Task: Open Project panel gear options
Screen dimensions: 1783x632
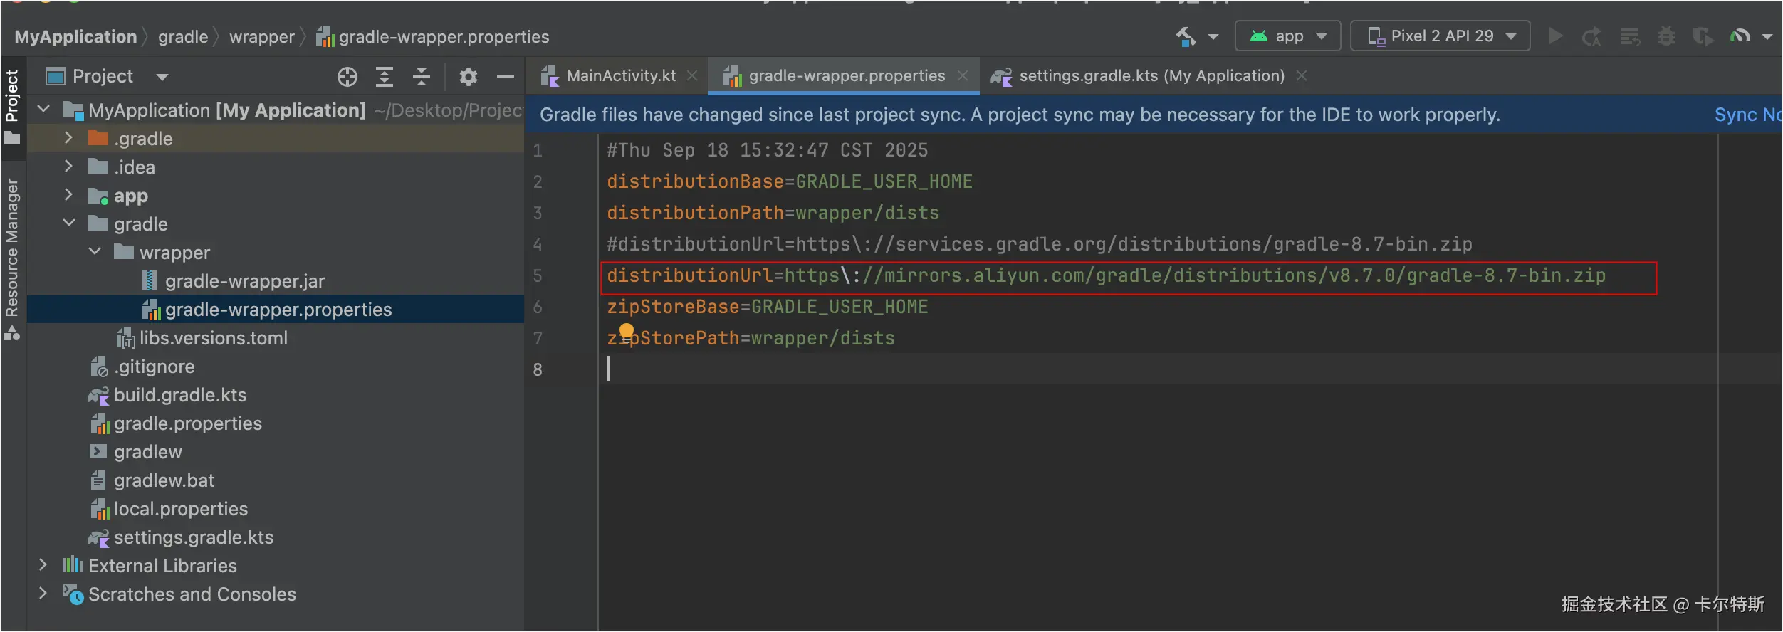Action: (x=468, y=77)
